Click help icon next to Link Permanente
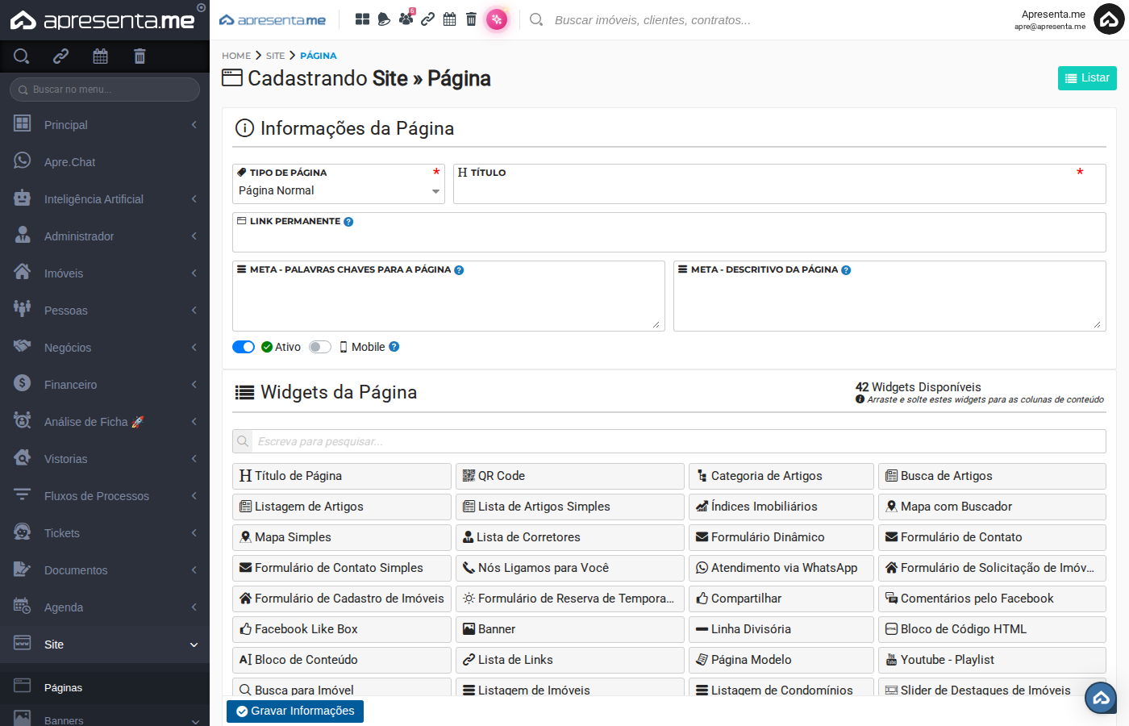 click(x=348, y=222)
